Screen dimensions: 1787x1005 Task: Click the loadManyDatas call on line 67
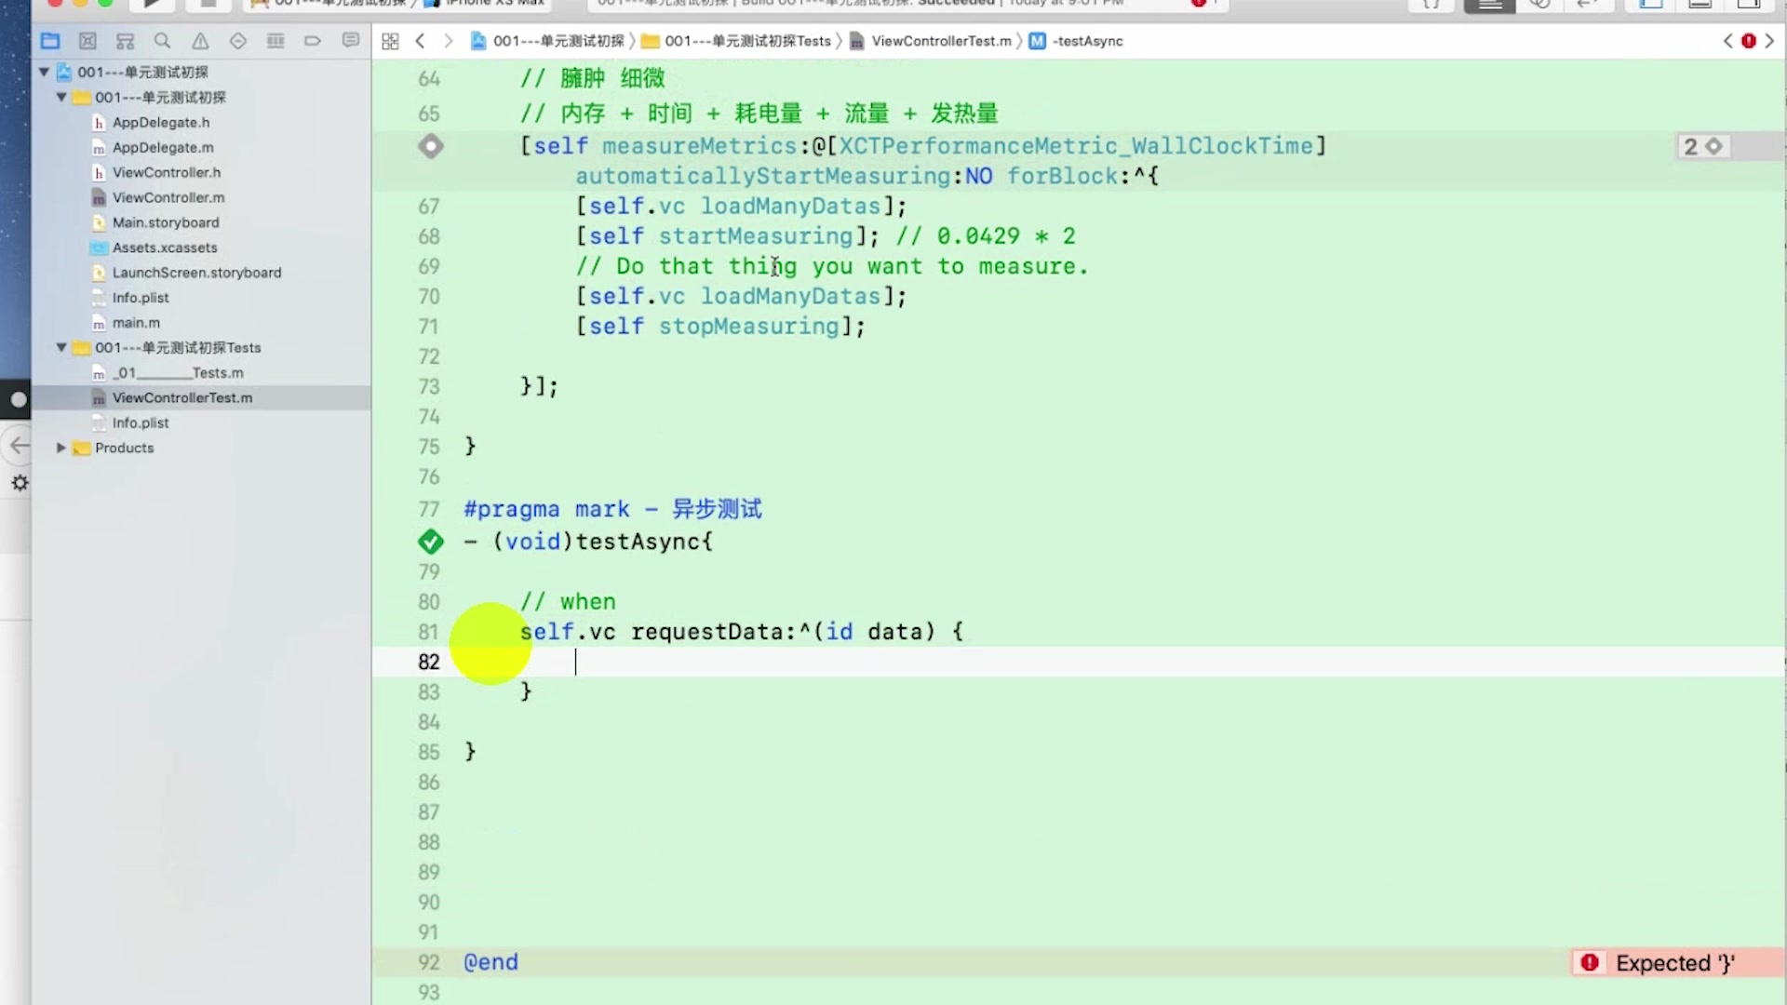pyautogui.click(x=790, y=207)
